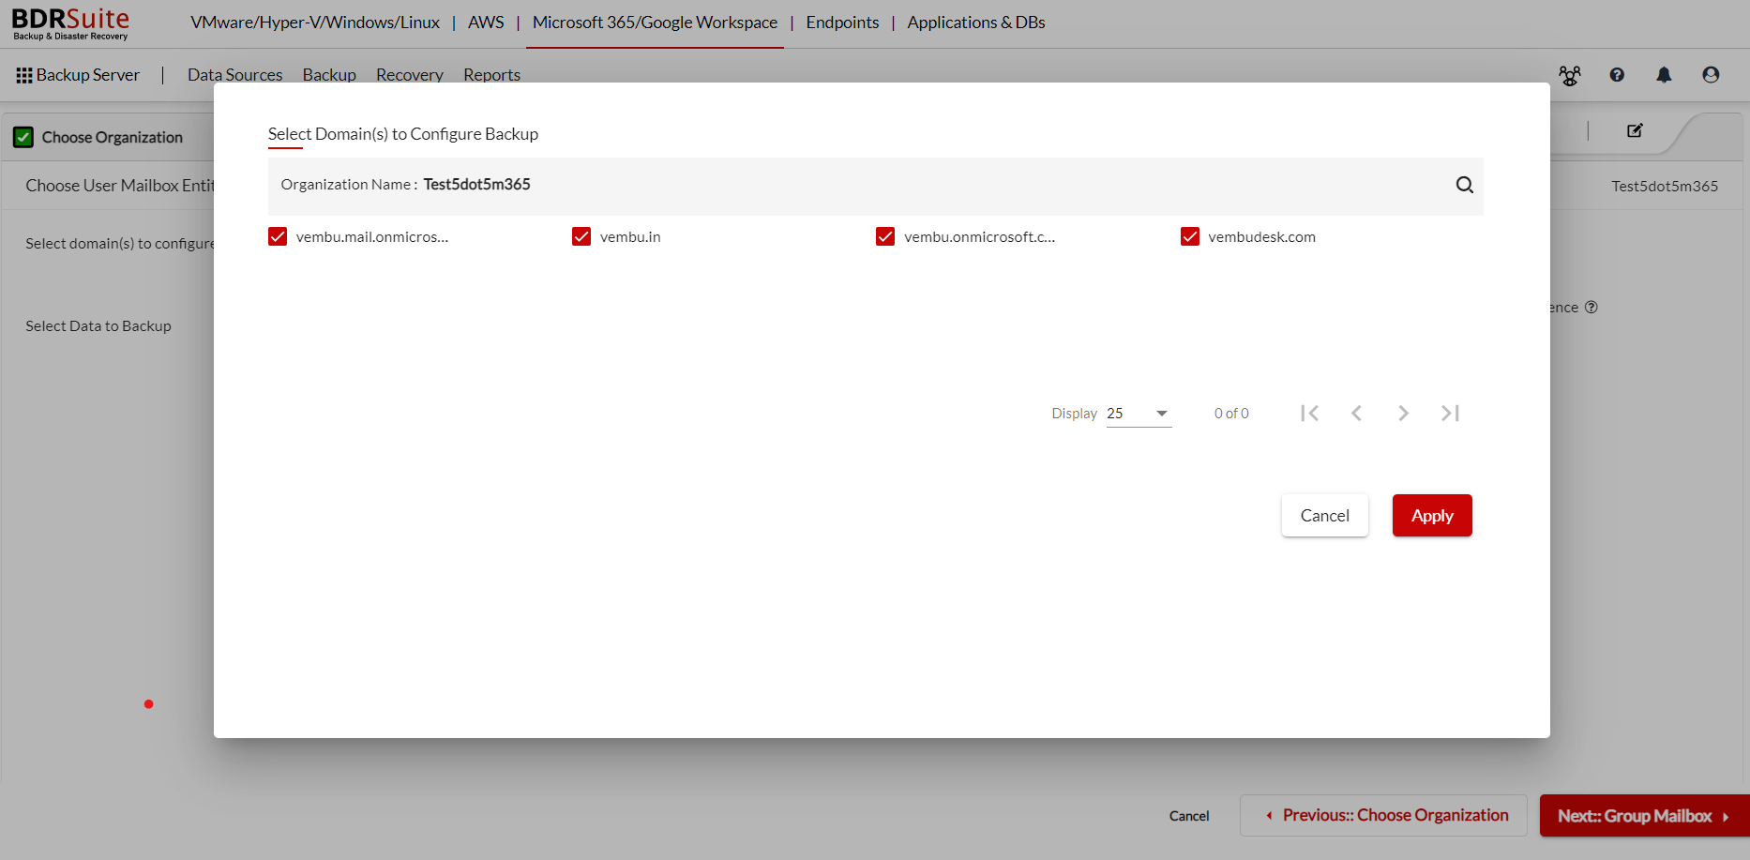
Task: Select Microsoft 365/Google Workspace tab
Action: click(655, 23)
